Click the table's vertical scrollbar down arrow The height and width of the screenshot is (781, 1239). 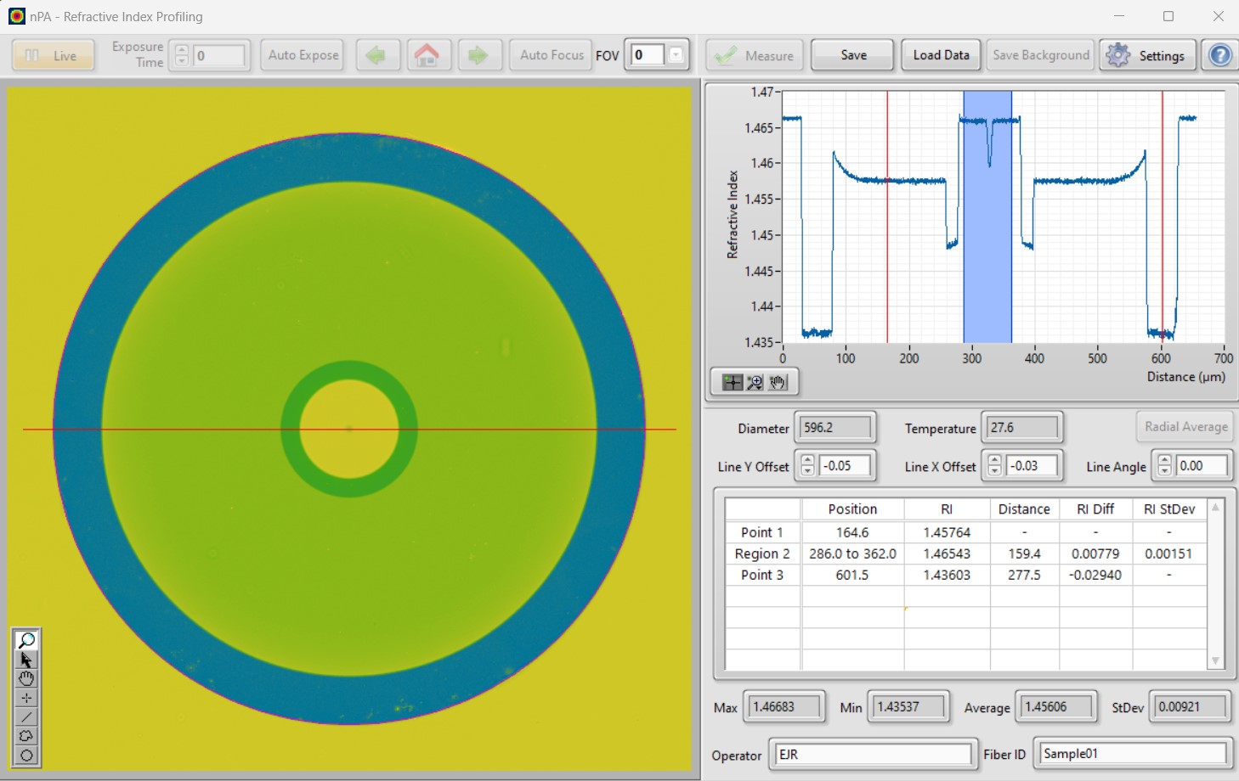point(1215,661)
